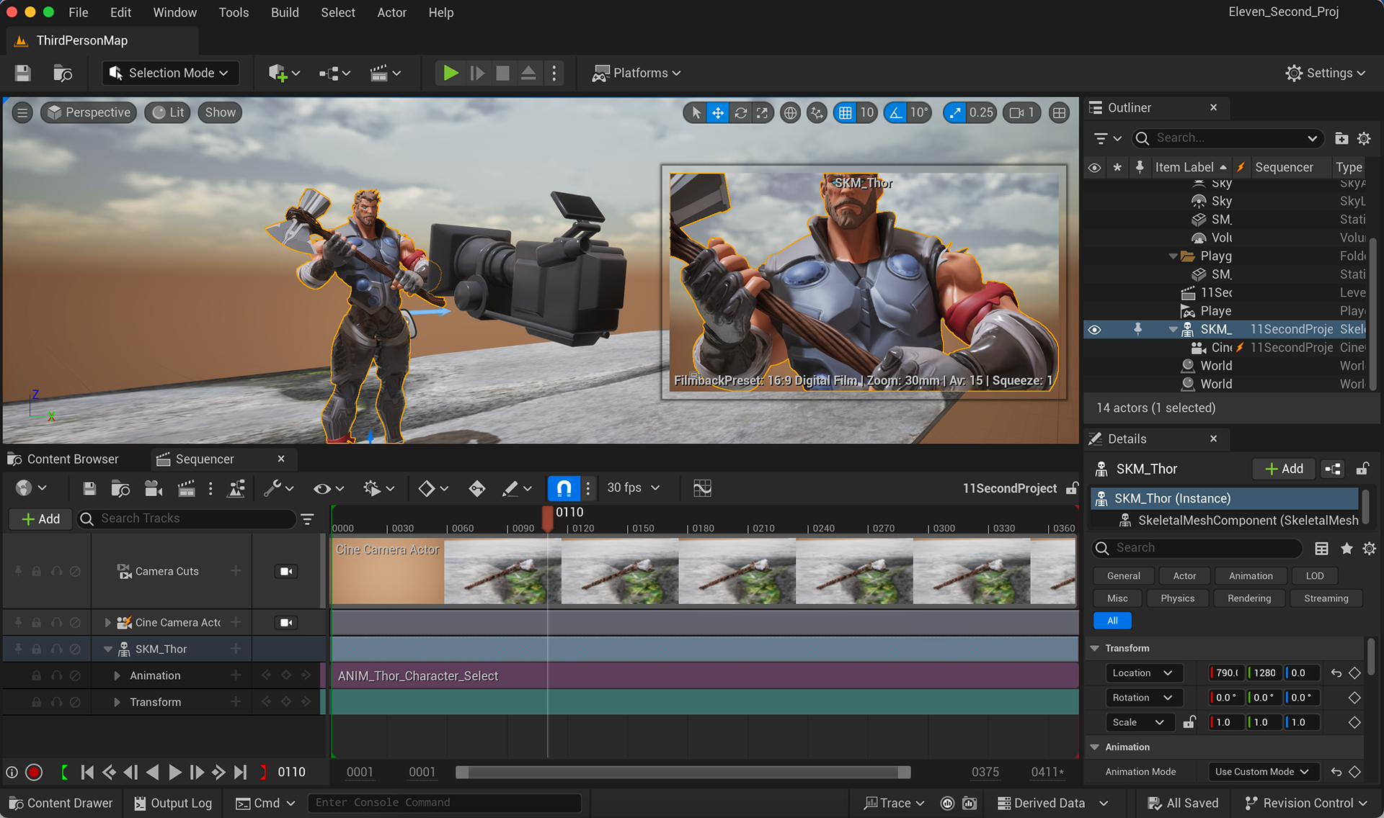Open the Sequencer curve editor icon
Screen dimensions: 1384x818
pyautogui.click(x=702, y=488)
